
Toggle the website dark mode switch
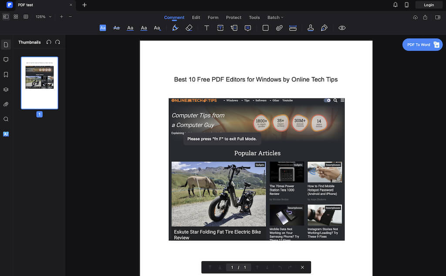327,101
